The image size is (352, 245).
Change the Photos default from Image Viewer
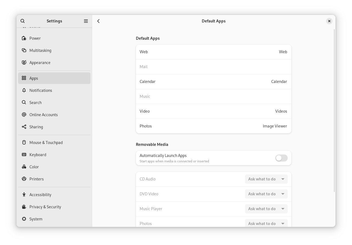pyautogui.click(x=213, y=126)
